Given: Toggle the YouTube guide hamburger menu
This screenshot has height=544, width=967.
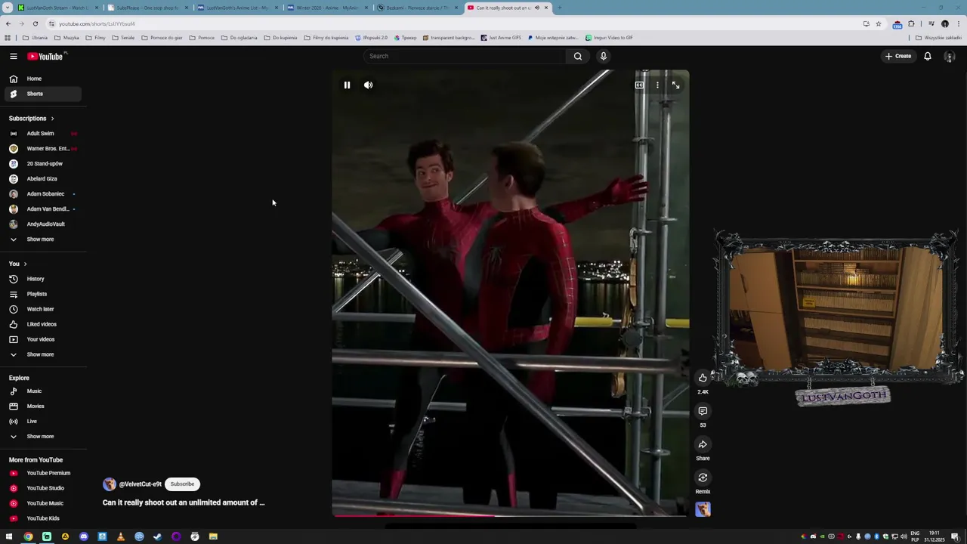Looking at the screenshot, I should 14,56.
